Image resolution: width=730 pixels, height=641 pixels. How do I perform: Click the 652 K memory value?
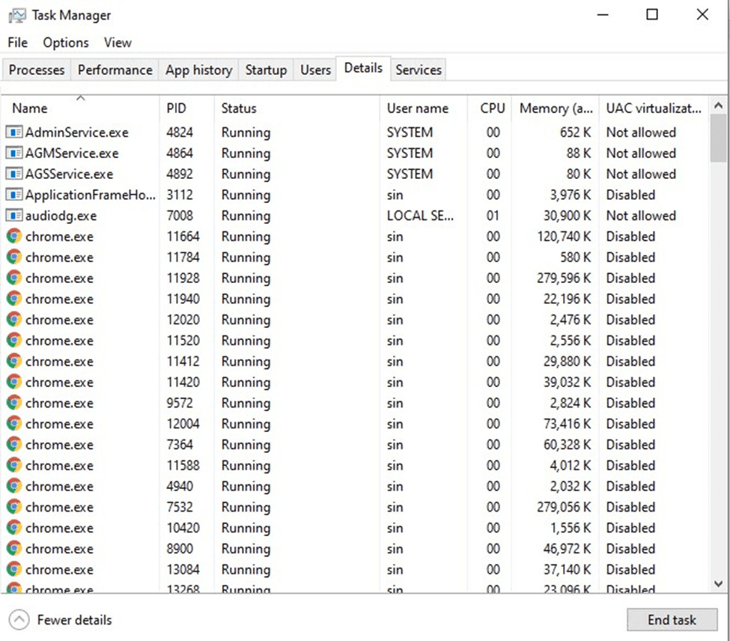coord(576,133)
